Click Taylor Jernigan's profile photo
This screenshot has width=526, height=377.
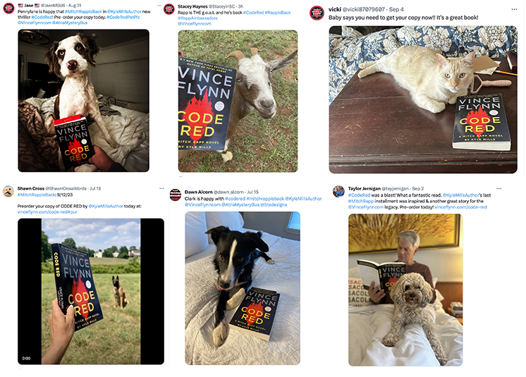click(338, 192)
